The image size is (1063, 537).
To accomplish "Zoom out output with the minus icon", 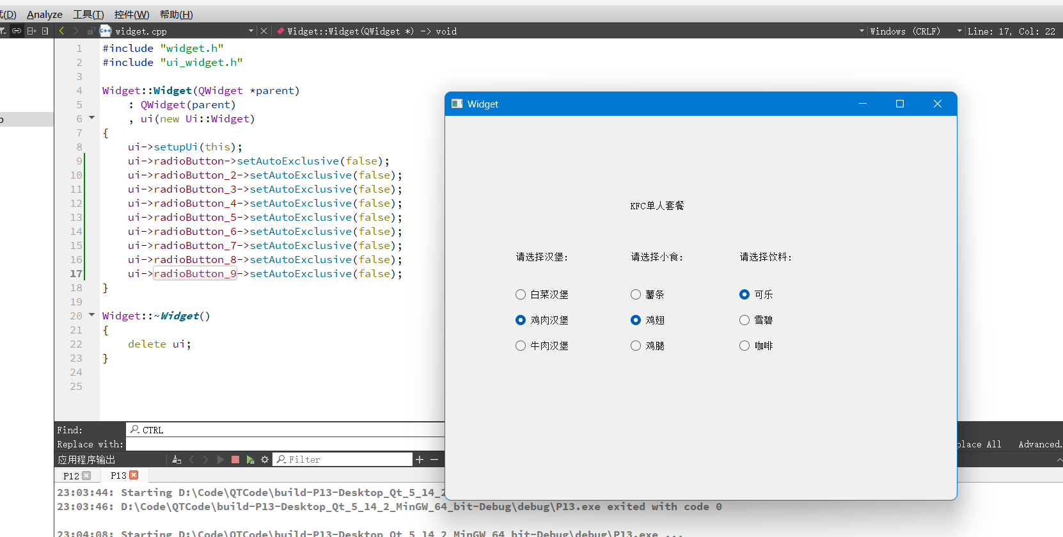I will point(434,460).
